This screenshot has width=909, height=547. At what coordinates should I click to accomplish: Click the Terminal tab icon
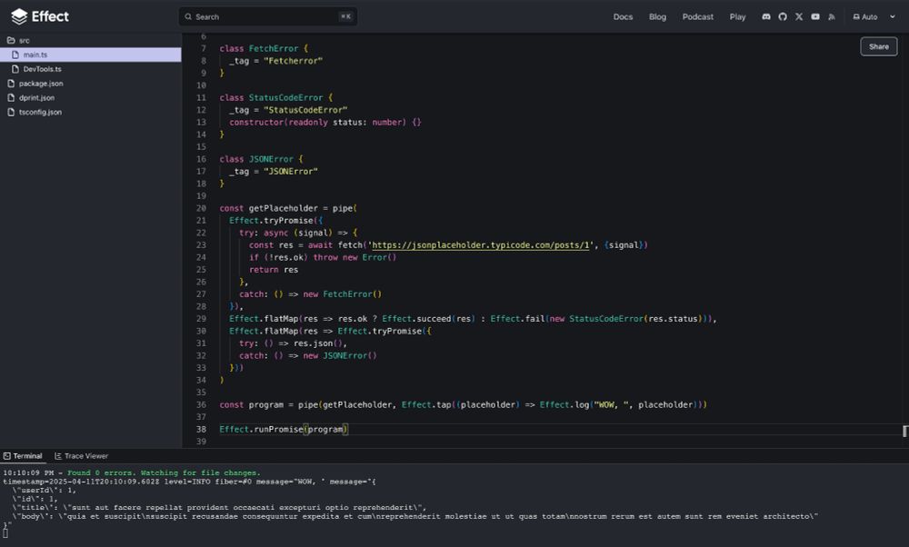(7, 456)
